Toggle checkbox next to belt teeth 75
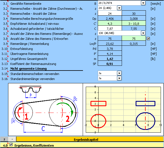 pos(148,39)
